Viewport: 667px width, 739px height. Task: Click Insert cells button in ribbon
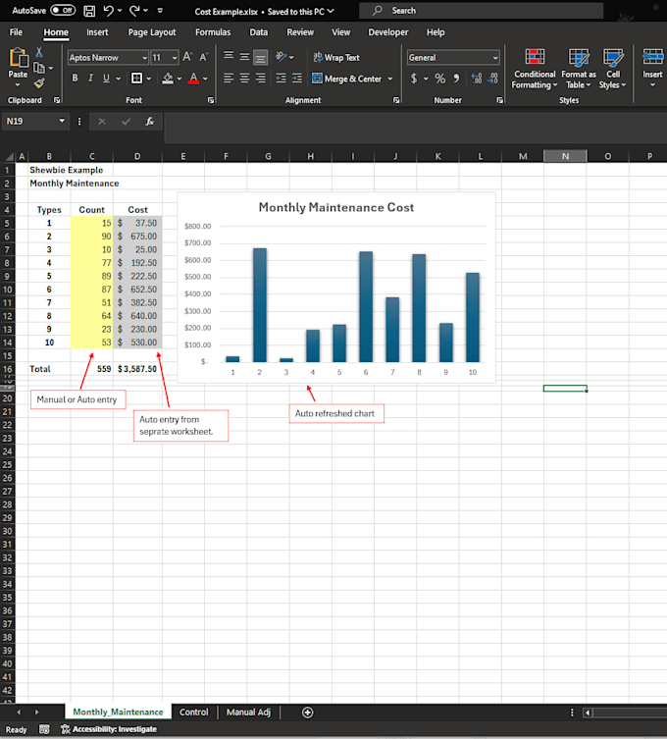pyautogui.click(x=652, y=69)
